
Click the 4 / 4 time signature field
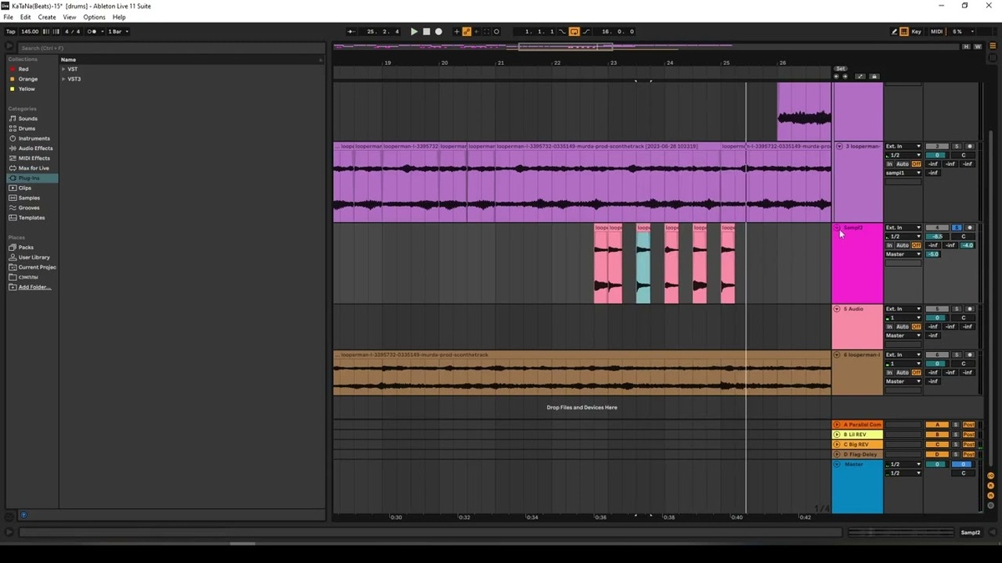tap(73, 32)
